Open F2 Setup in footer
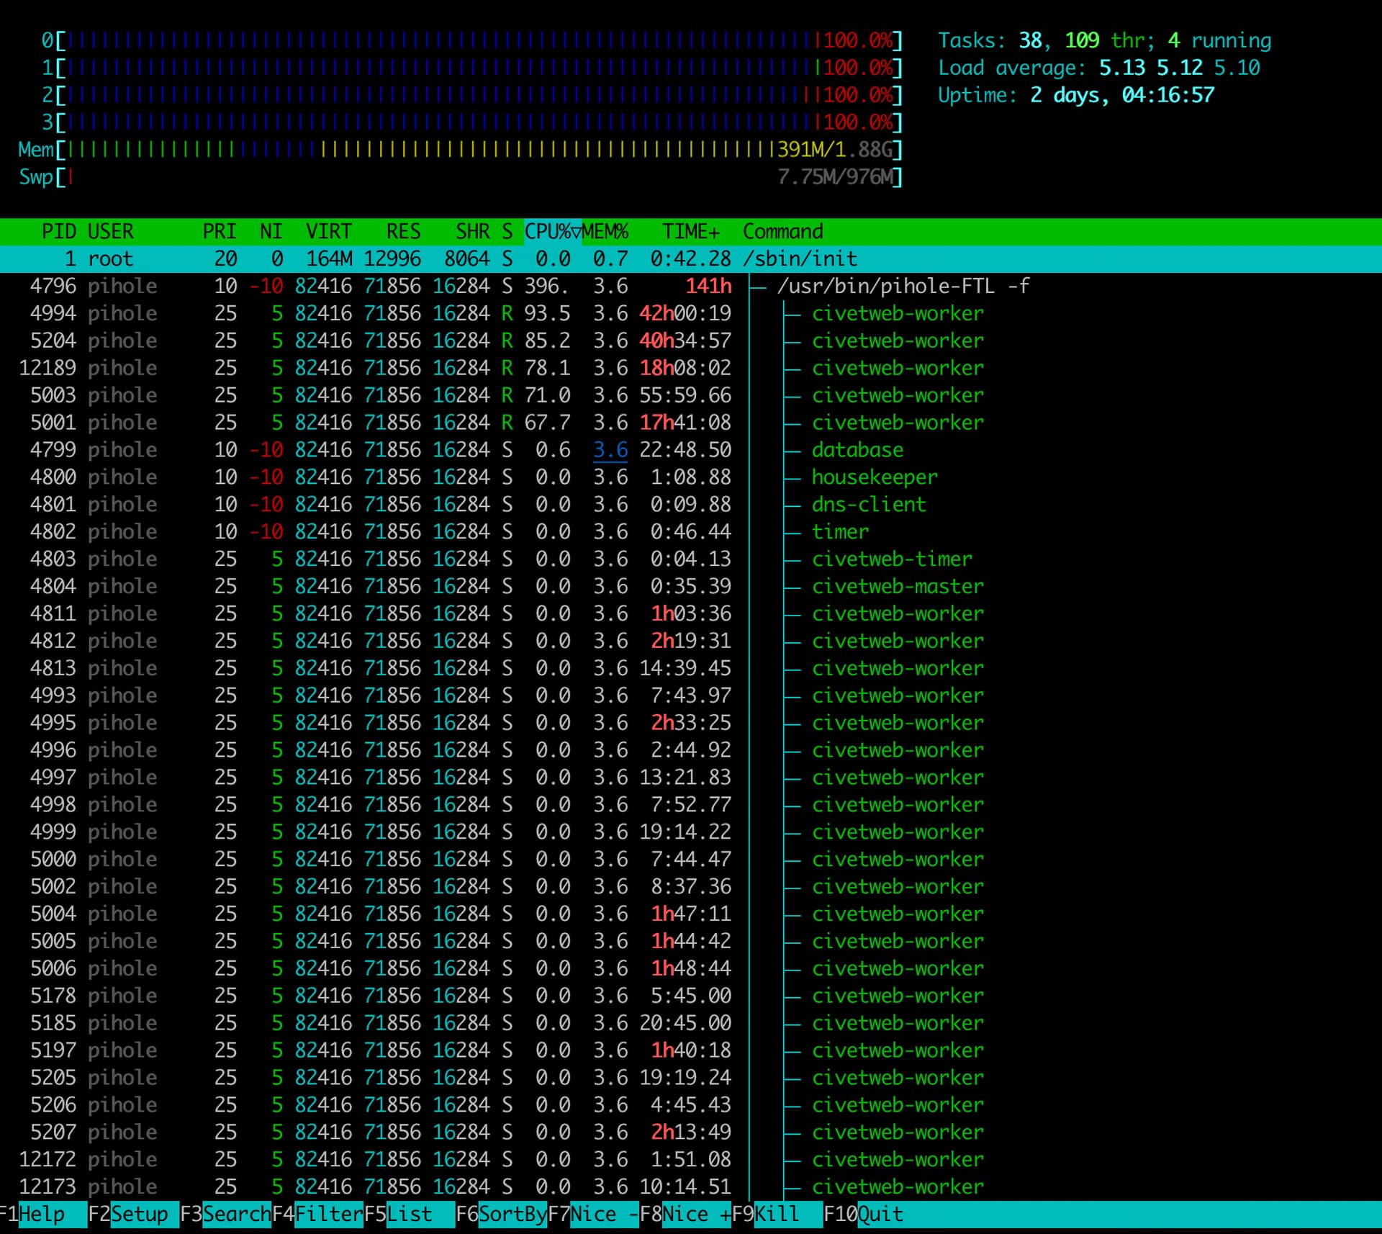The image size is (1382, 1234). 139,1214
